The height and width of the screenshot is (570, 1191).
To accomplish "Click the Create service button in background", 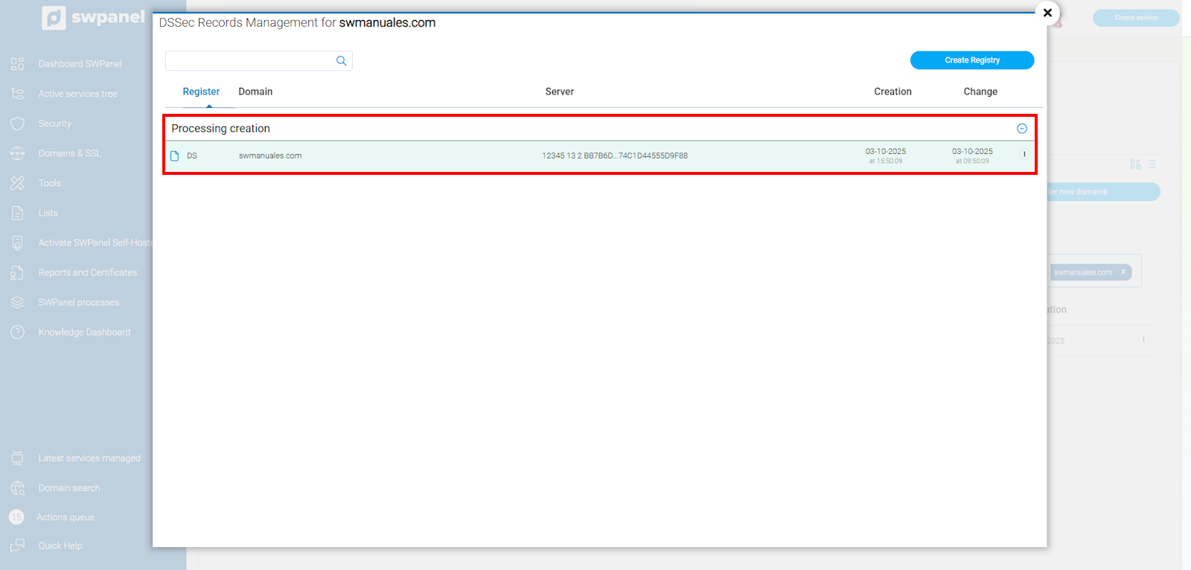I will coord(1136,18).
